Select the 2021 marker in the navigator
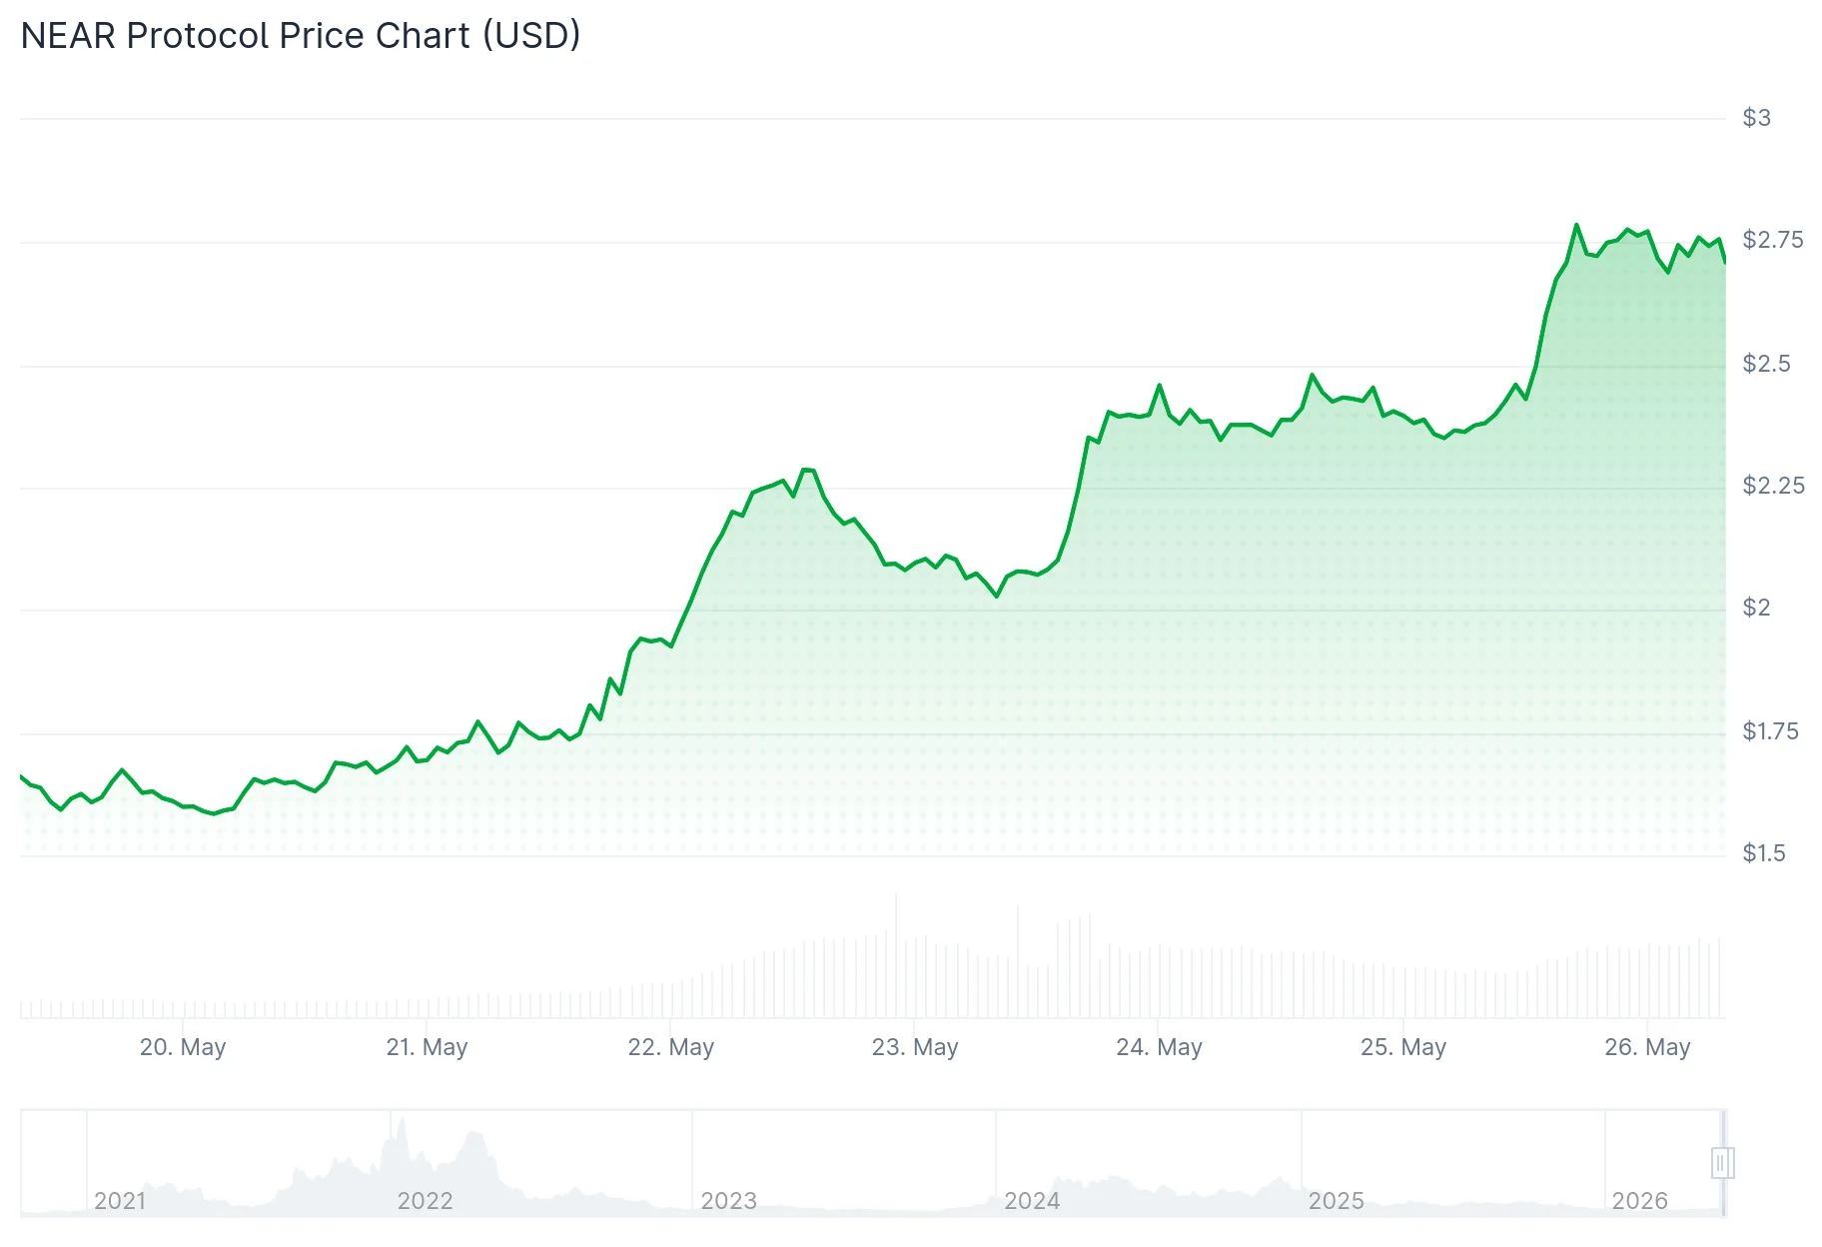The height and width of the screenshot is (1247, 1822). [120, 1201]
